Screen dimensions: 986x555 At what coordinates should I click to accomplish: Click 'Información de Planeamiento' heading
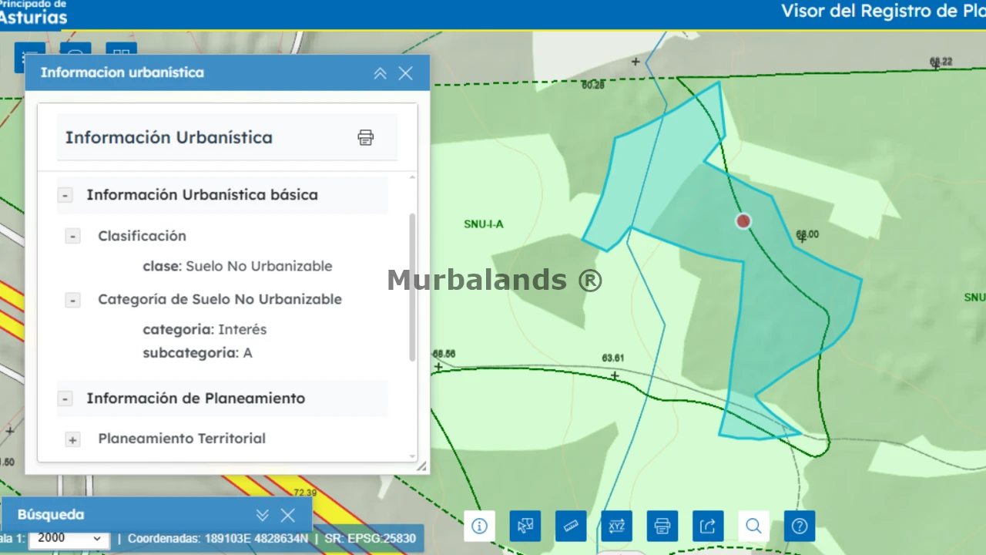click(x=196, y=399)
